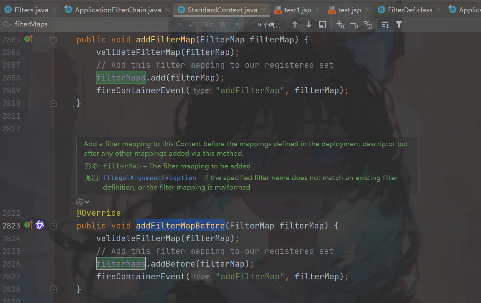Image resolution: width=481 pixels, height=303 pixels.
Task: Click the filterMaps search field
Action: 94,24
